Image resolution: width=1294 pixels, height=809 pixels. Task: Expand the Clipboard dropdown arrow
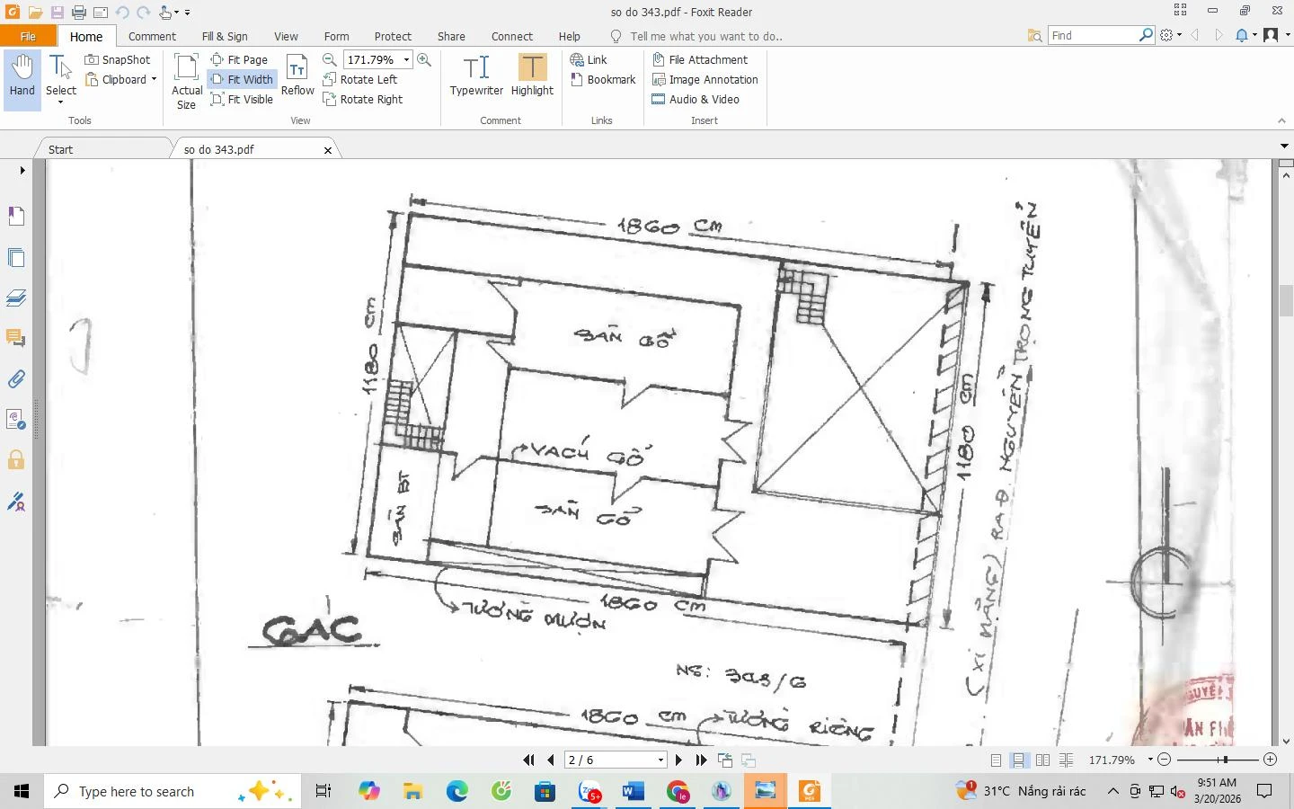154,79
